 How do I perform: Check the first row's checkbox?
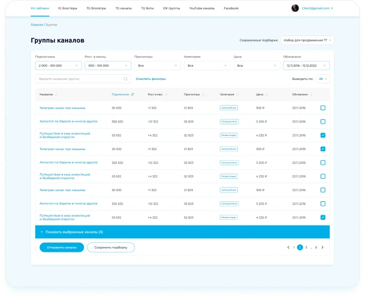click(x=322, y=108)
